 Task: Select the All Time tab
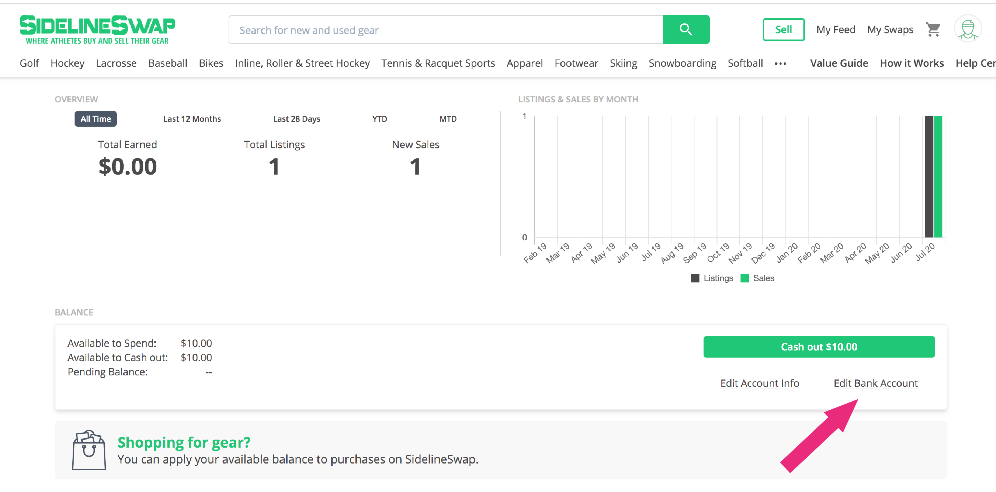pos(96,119)
